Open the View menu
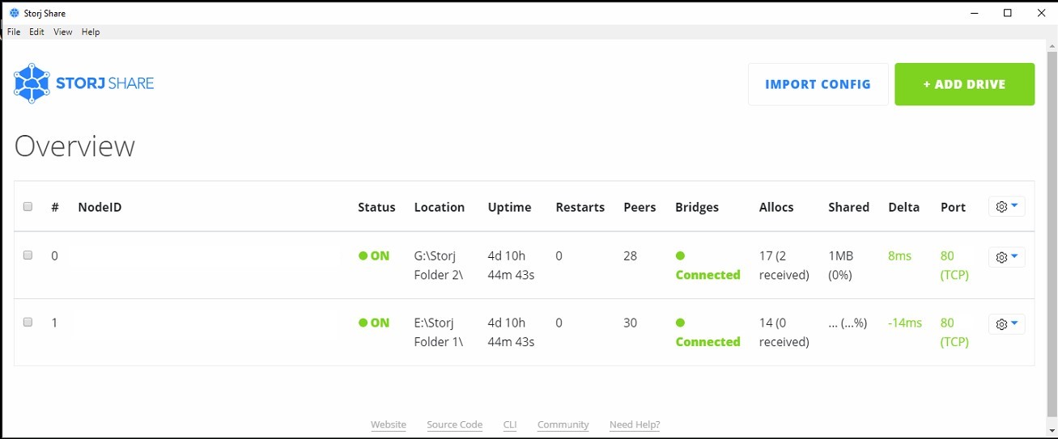The image size is (1058, 439). (63, 32)
